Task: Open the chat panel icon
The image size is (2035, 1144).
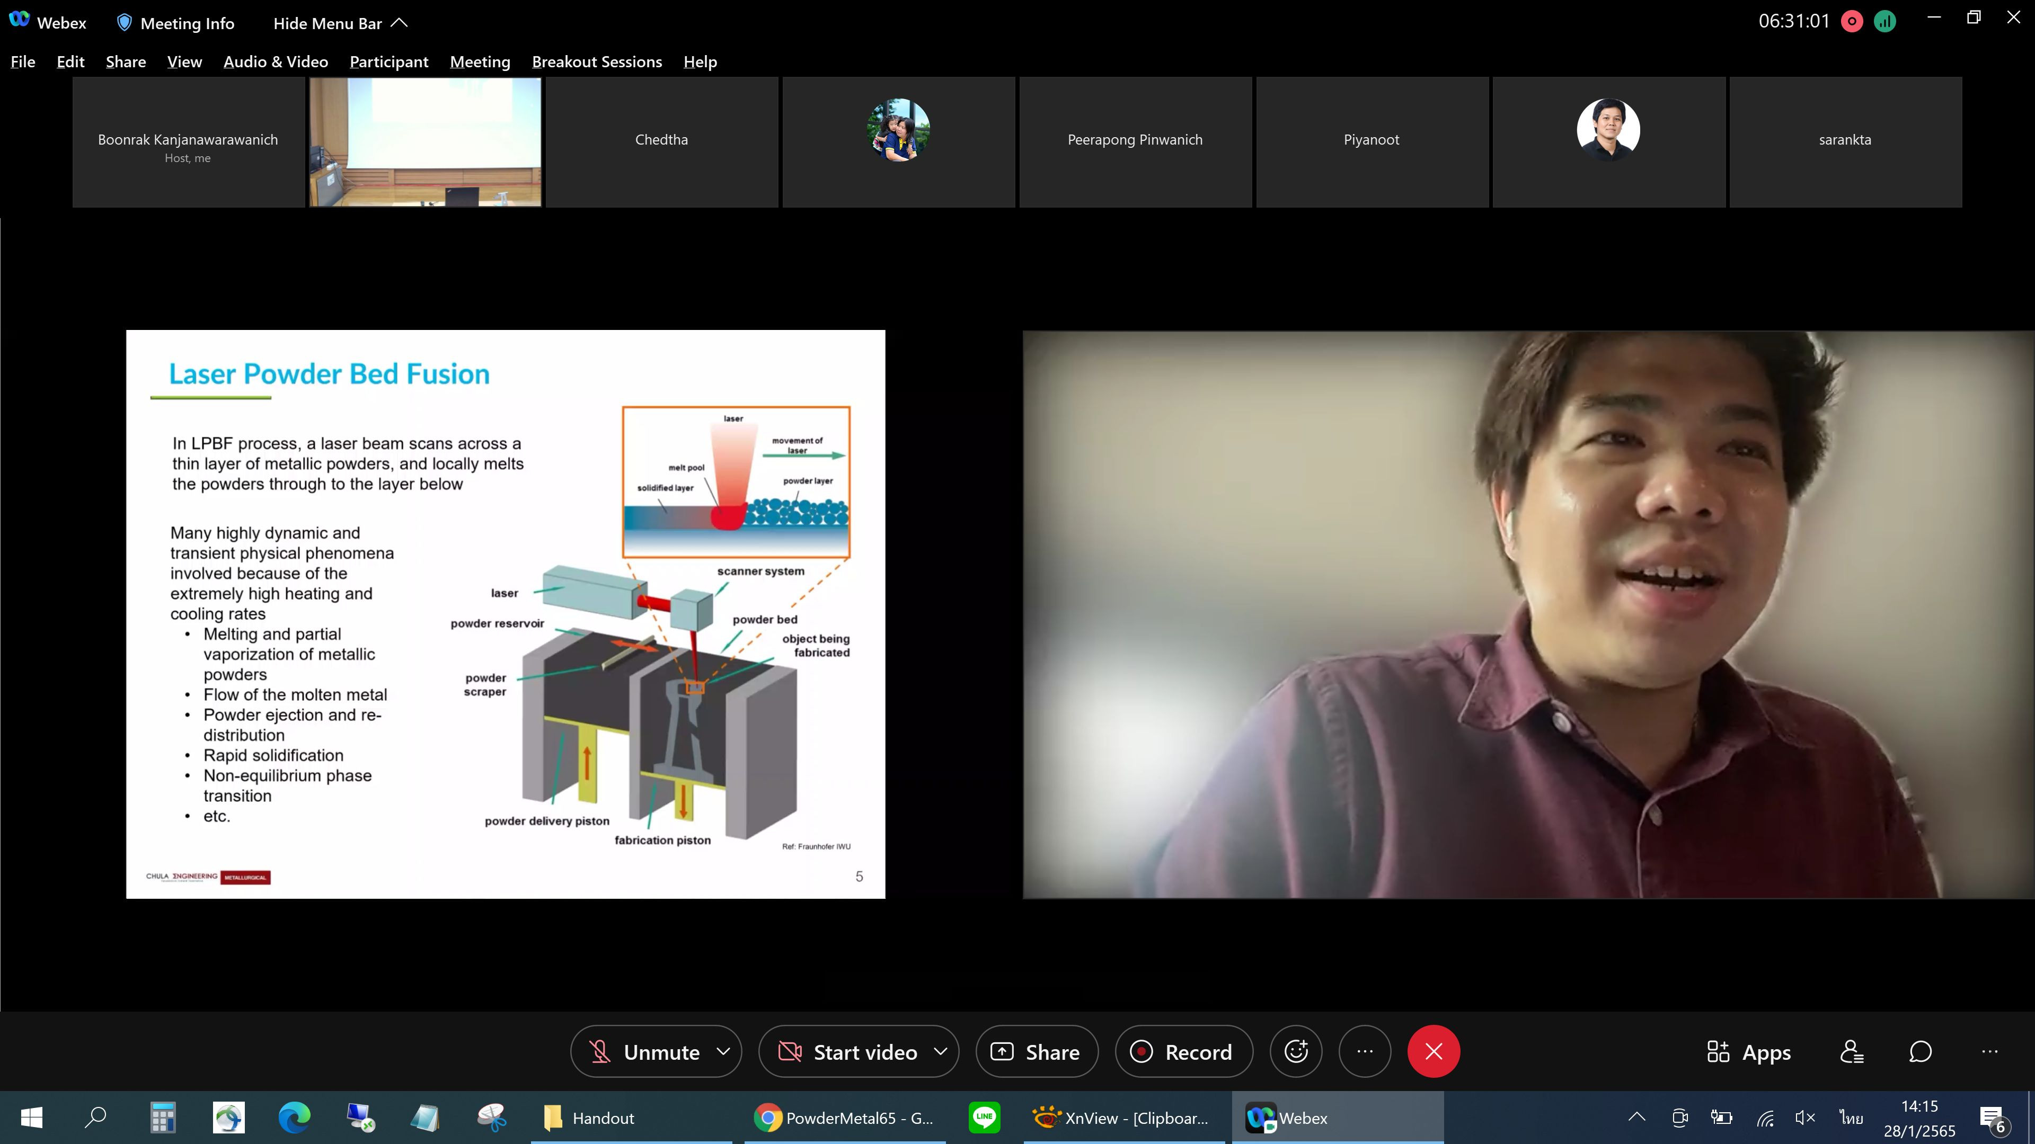Action: [1921, 1052]
